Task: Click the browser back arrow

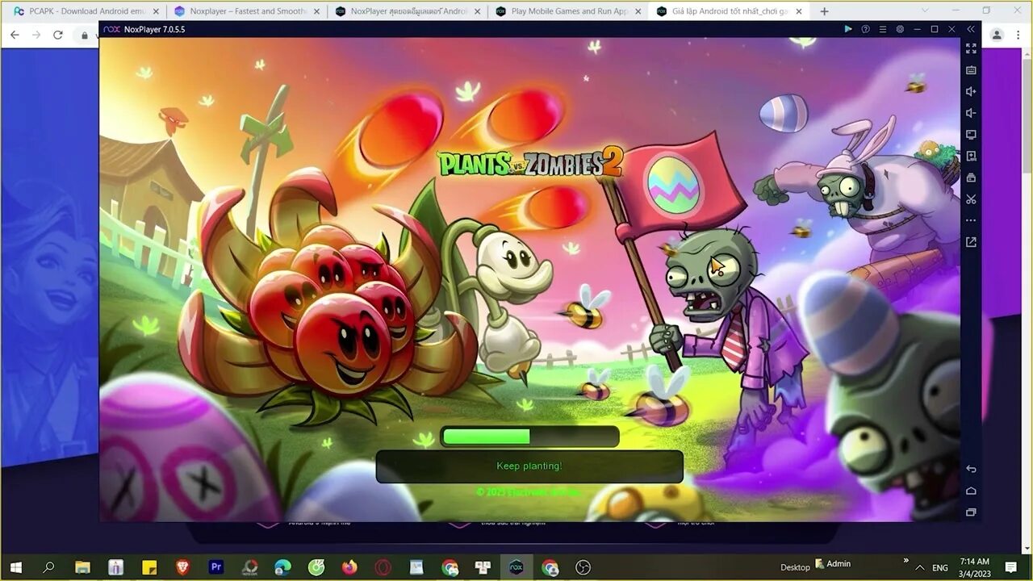Action: pos(15,35)
